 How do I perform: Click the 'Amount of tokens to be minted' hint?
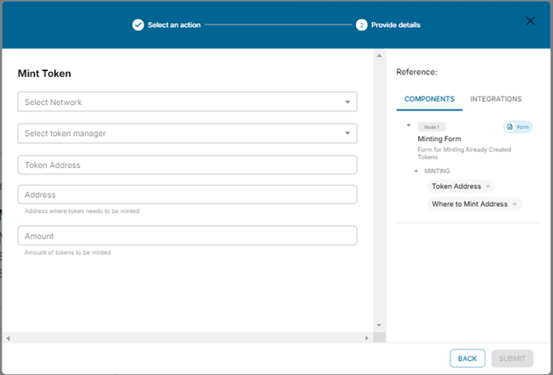click(x=67, y=252)
